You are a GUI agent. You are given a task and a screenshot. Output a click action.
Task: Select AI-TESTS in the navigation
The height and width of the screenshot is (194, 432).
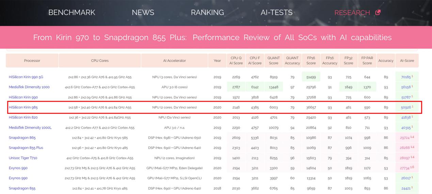[x=276, y=13]
